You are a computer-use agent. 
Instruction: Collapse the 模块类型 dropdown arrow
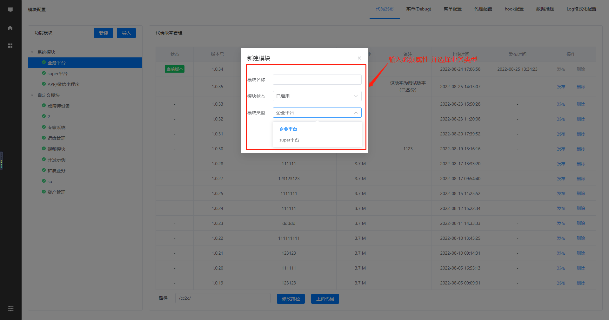point(356,113)
